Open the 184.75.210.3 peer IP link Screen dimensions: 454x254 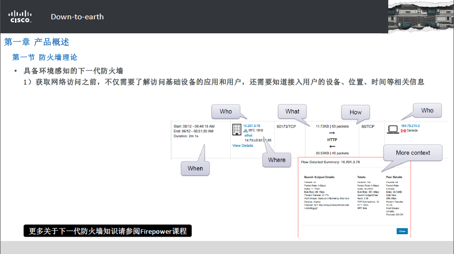coord(410,126)
